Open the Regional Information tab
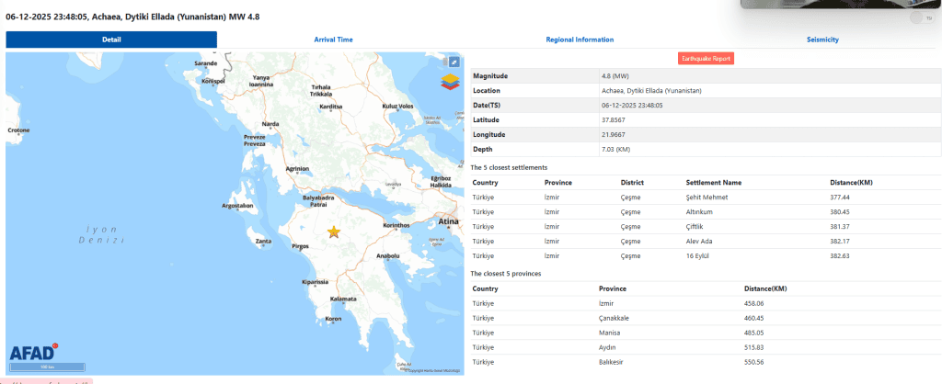 tap(580, 40)
